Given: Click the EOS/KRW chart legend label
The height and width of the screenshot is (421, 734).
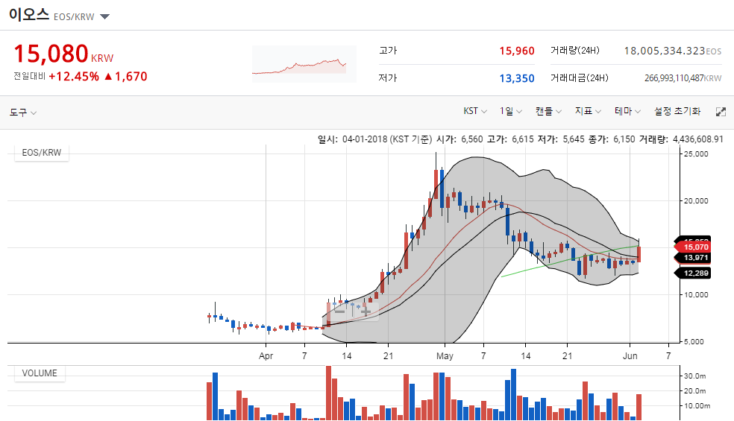Looking at the screenshot, I should tap(42, 153).
